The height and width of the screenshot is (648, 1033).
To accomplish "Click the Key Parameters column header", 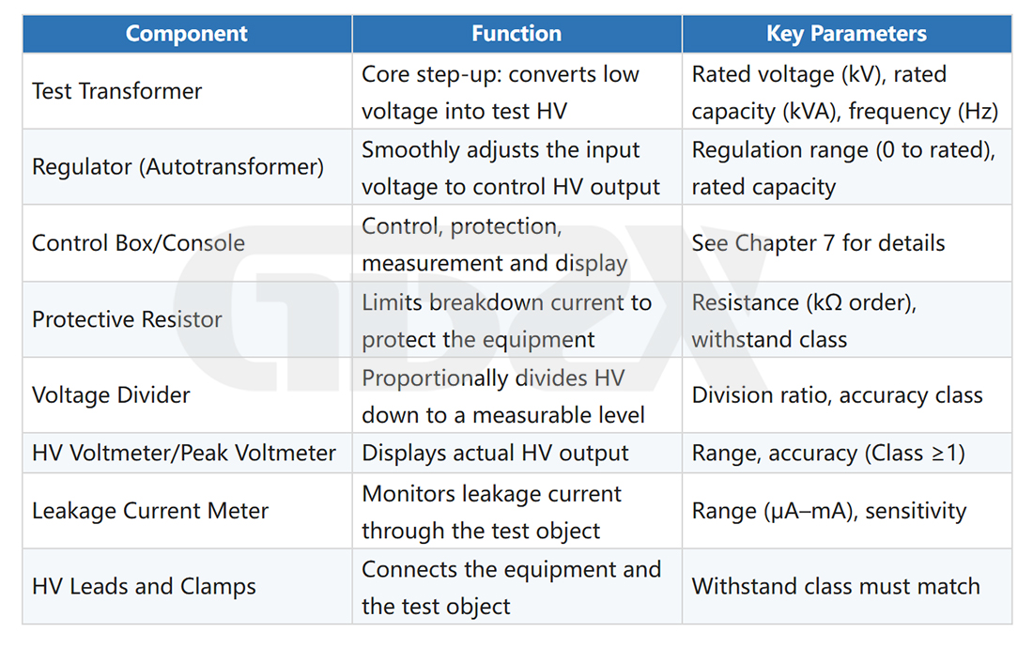I will [x=847, y=34].
